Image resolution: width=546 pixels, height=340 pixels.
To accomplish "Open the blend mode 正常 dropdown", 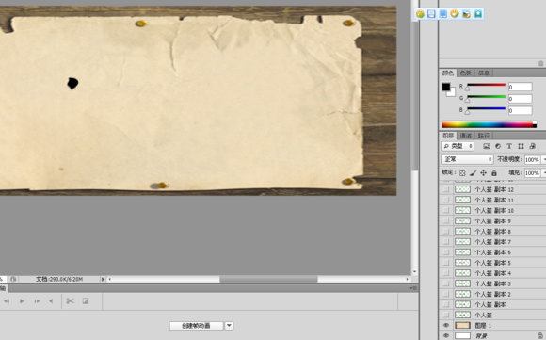I will (467, 159).
